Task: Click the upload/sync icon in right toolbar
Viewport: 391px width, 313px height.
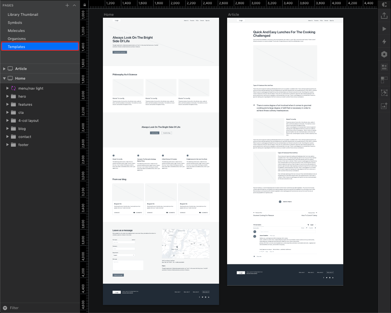Action: point(384,15)
